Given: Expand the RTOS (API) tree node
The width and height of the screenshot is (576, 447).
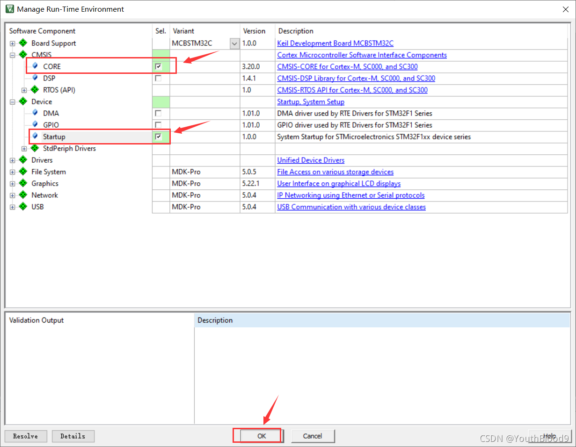Looking at the screenshot, I should (24, 90).
